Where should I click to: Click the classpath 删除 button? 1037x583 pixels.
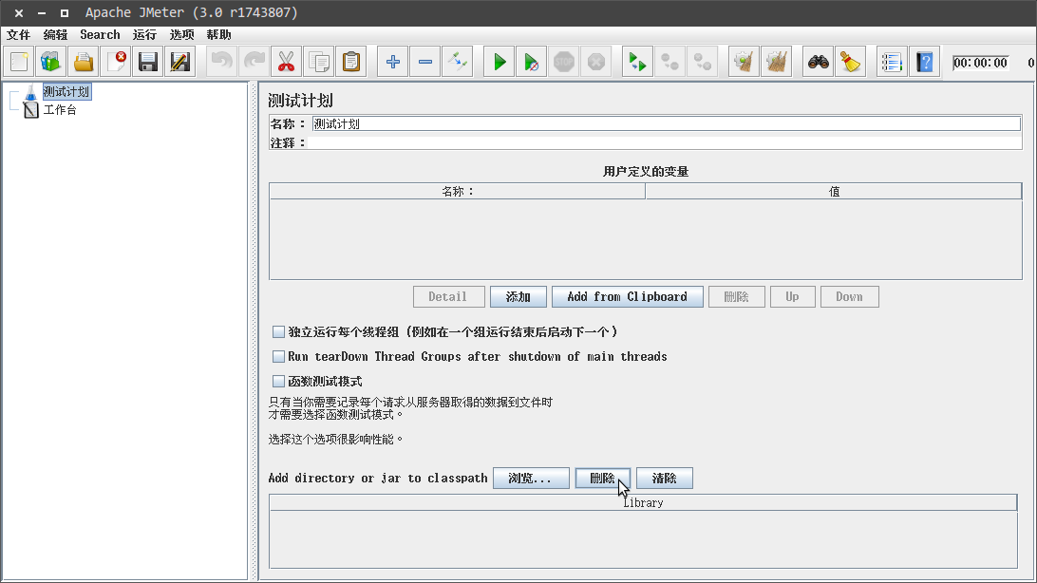coord(602,479)
